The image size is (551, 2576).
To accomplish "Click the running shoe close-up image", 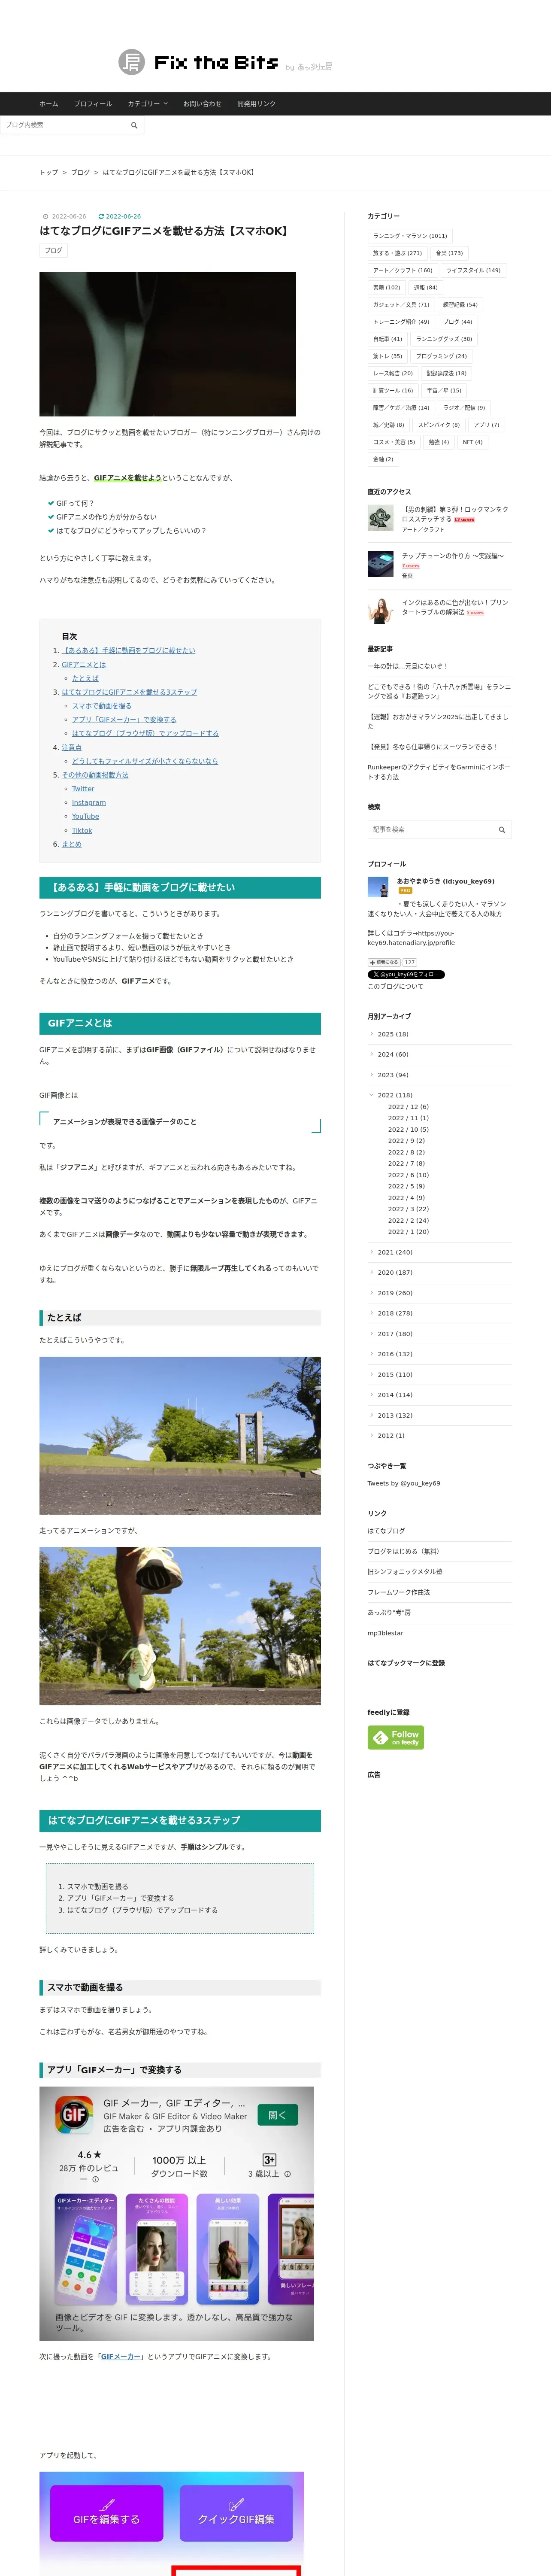I will pos(180,1626).
